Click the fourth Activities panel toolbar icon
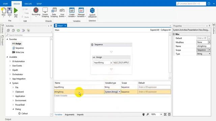The height and width of the screenshot is (121, 216). point(23,31)
